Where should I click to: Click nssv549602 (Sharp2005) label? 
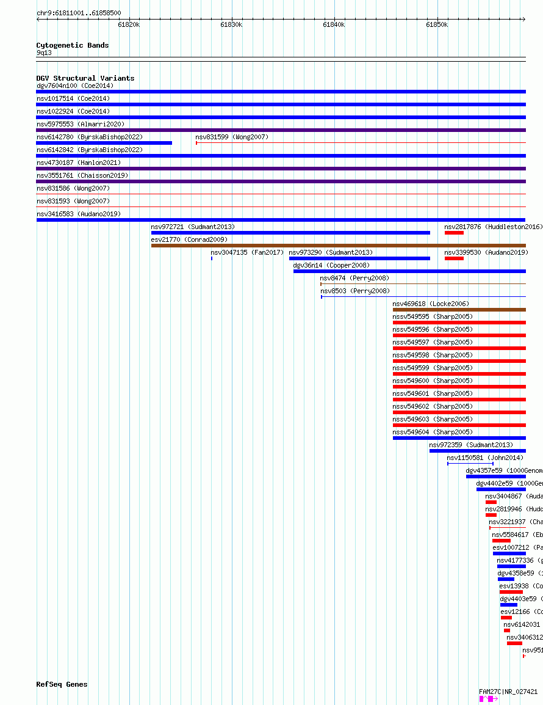click(x=433, y=406)
